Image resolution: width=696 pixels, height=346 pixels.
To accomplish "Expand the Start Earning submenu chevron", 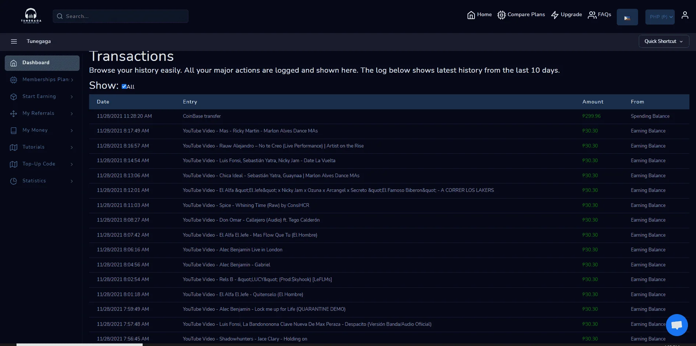I will pos(72,97).
